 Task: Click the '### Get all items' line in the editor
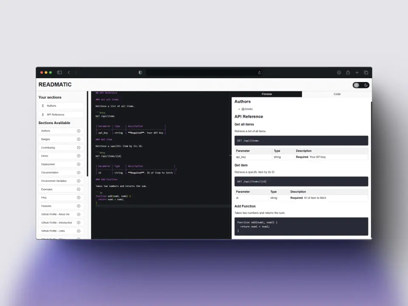pos(107,99)
